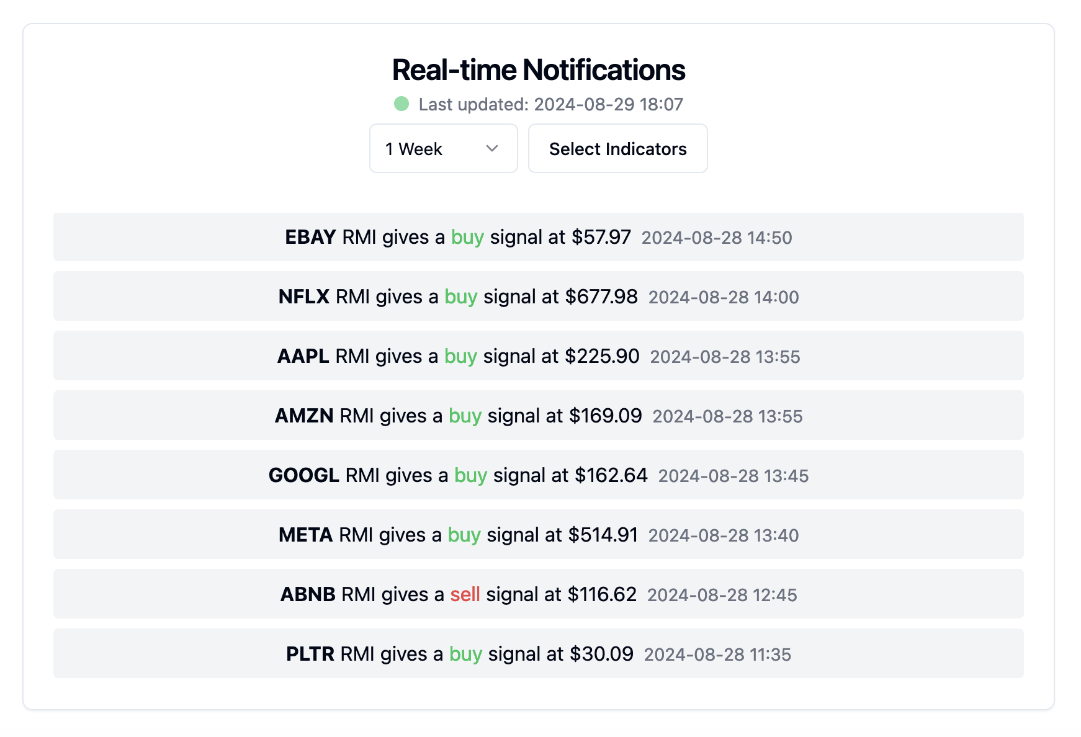This screenshot has height=737, width=1081.
Task: Open the AAPL notification at $225.90
Action: [539, 356]
